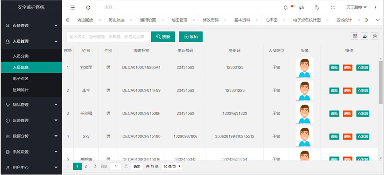Select 人员信息 in the sidebar
This screenshot has height=175, width=384.
click(x=31, y=67)
